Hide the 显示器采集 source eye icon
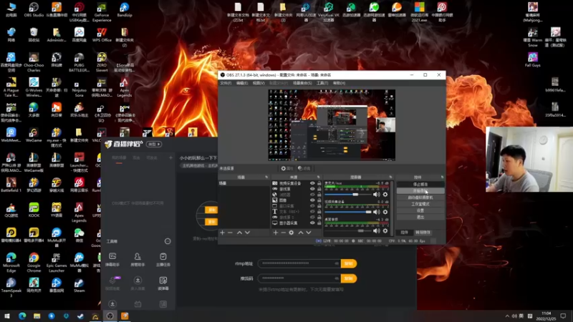 312,223
